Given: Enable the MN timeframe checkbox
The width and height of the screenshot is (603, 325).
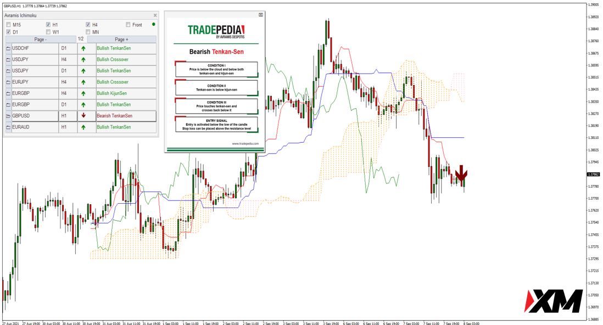Looking at the screenshot, I should (x=88, y=32).
